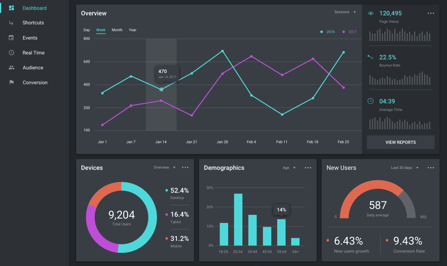Click the VIEW REPORTS button
The height and width of the screenshot is (266, 447).
[x=400, y=142]
